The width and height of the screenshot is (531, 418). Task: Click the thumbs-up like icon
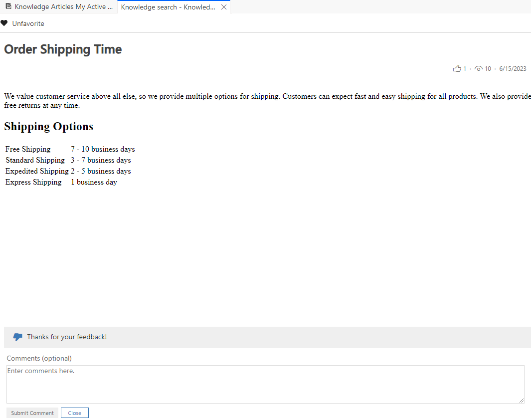[x=457, y=68]
